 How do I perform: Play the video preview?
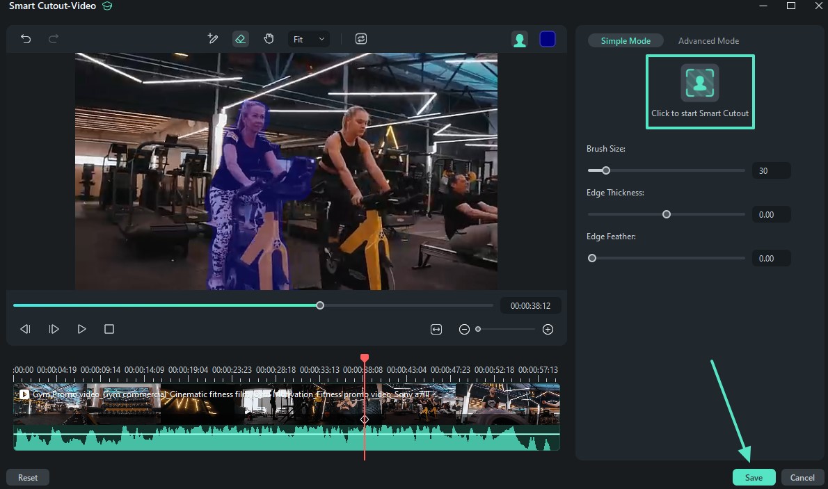pos(81,329)
